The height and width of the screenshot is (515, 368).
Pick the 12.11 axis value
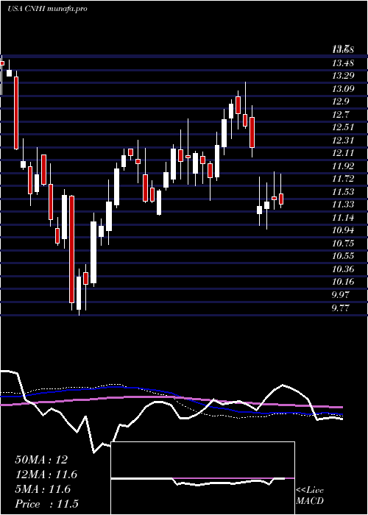[x=343, y=153]
